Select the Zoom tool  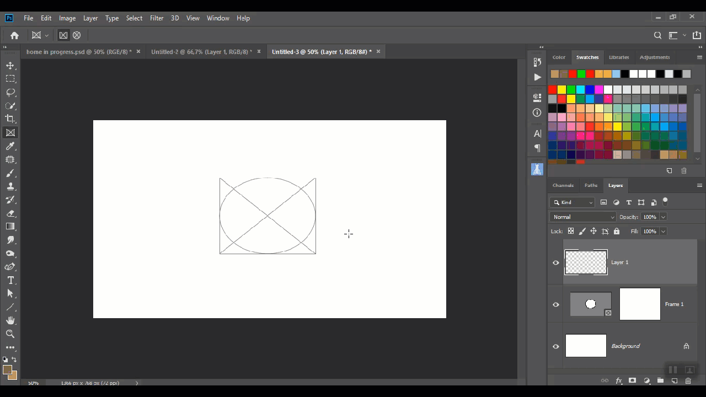coord(10,334)
